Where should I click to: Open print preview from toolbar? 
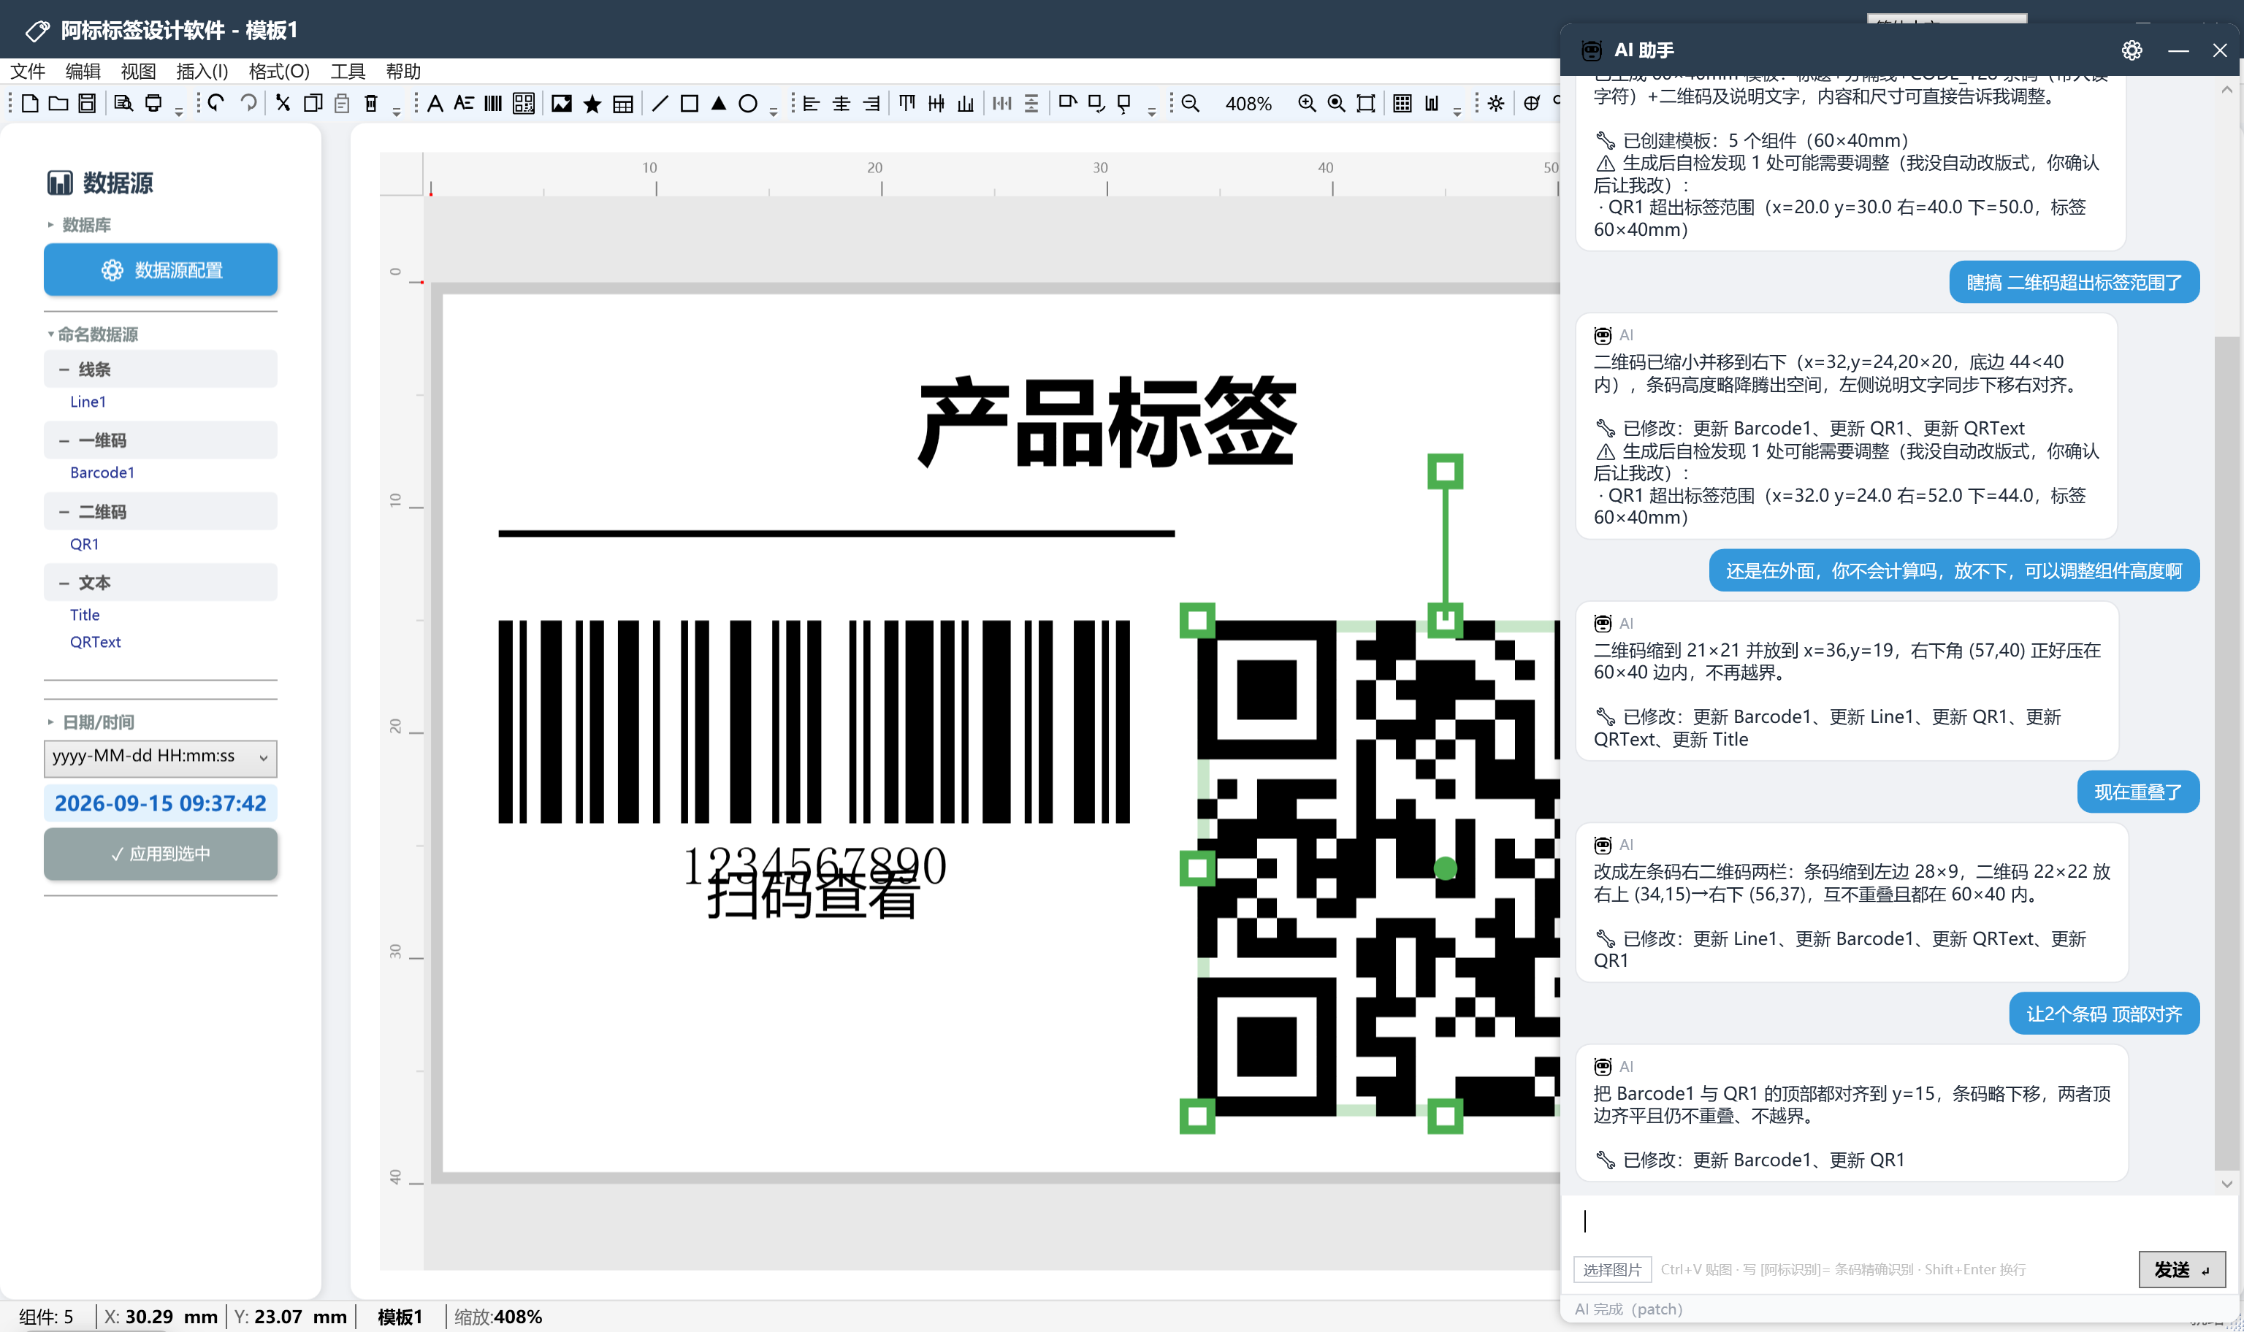point(123,103)
